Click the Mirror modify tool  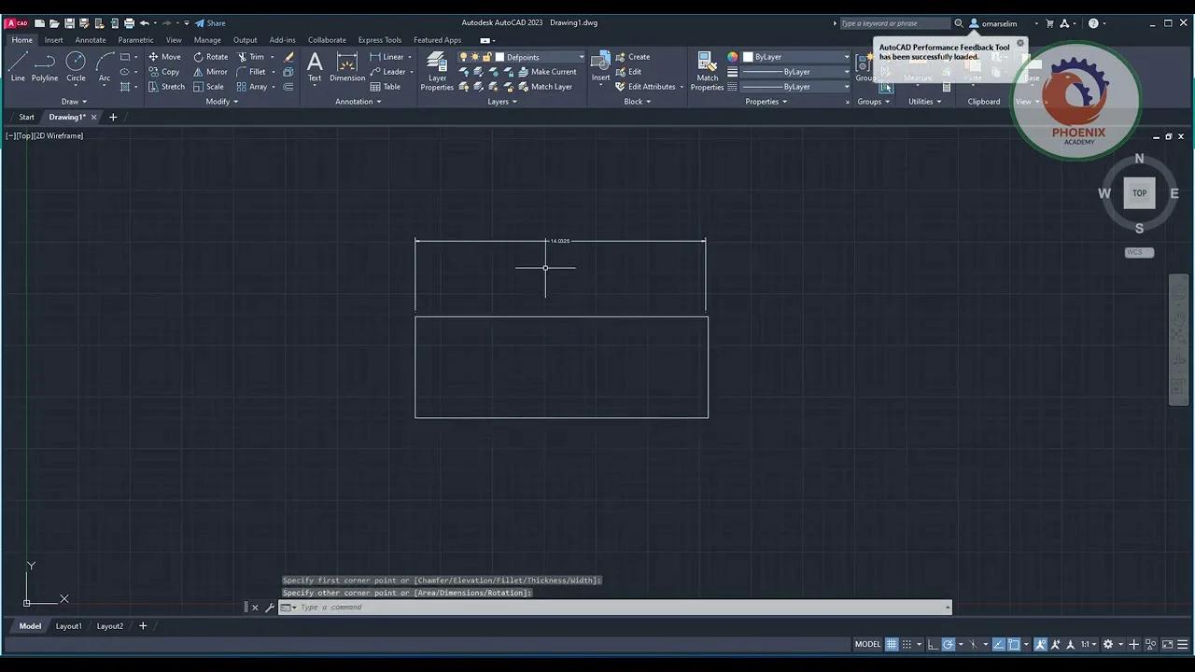pyautogui.click(x=210, y=72)
